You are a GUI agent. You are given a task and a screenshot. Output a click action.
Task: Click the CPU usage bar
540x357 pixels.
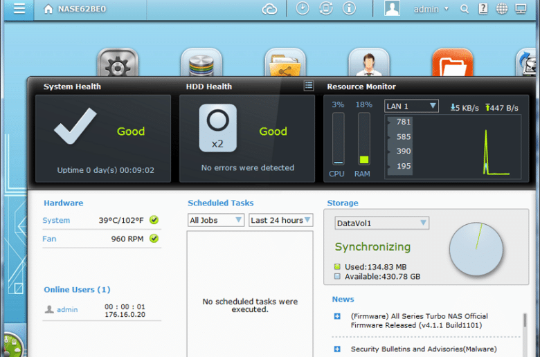(338, 139)
